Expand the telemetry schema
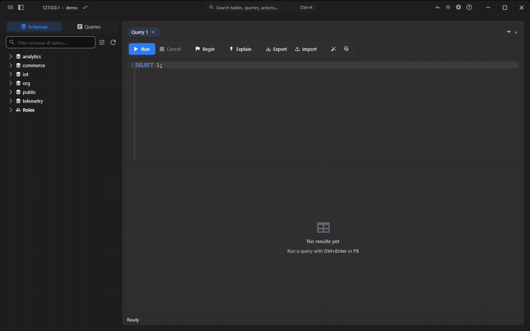 [11, 101]
